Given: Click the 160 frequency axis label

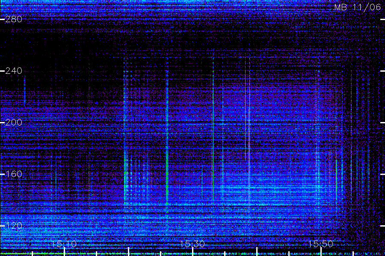Looking at the screenshot, I should click(x=14, y=174).
